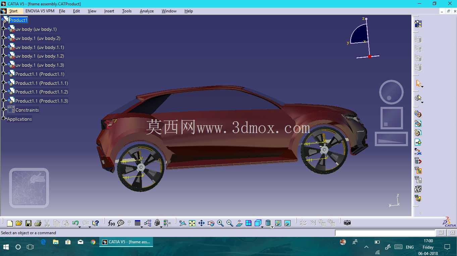This screenshot has width=457, height=256.
Task: Click the Hide/Show icon
Action: [x=278, y=223]
